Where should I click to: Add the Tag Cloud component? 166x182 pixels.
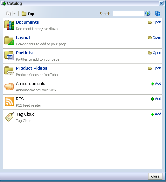pyautogui.click(x=156, y=114)
